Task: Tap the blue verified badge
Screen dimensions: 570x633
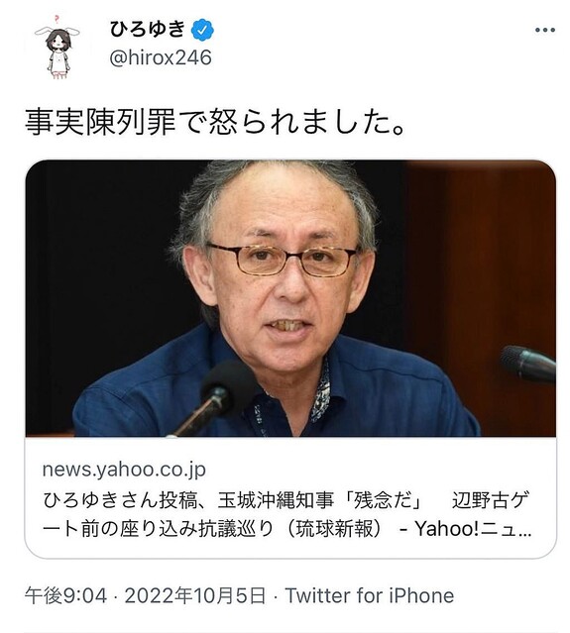Action: [x=202, y=30]
